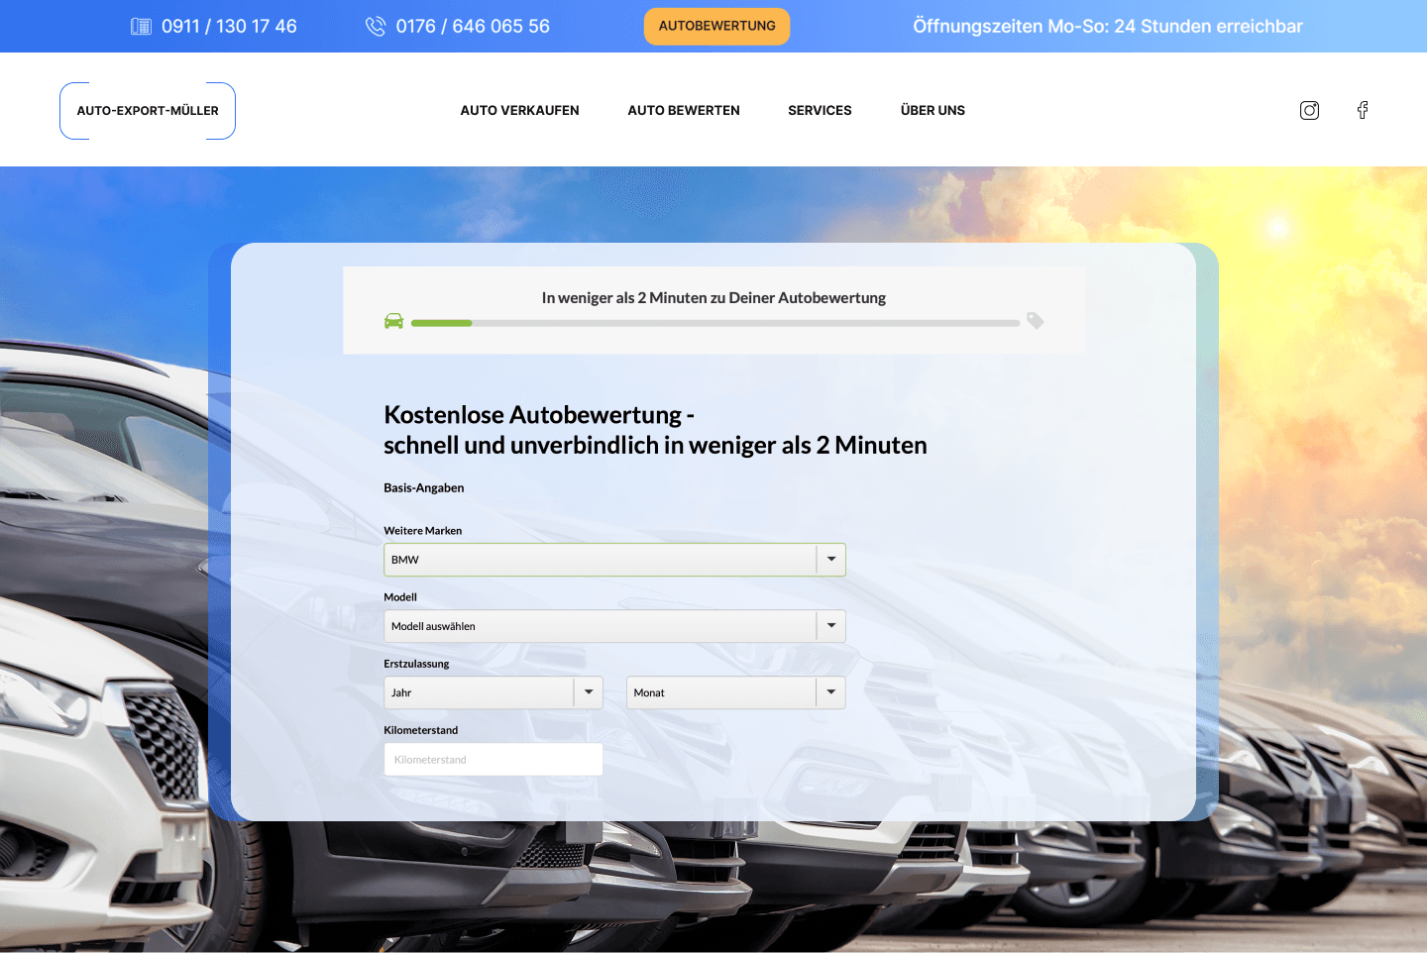Click the green car progress icon

click(x=393, y=321)
